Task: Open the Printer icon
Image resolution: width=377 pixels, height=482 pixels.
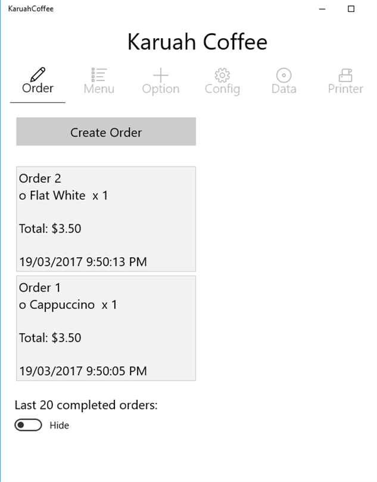Action: [x=345, y=74]
